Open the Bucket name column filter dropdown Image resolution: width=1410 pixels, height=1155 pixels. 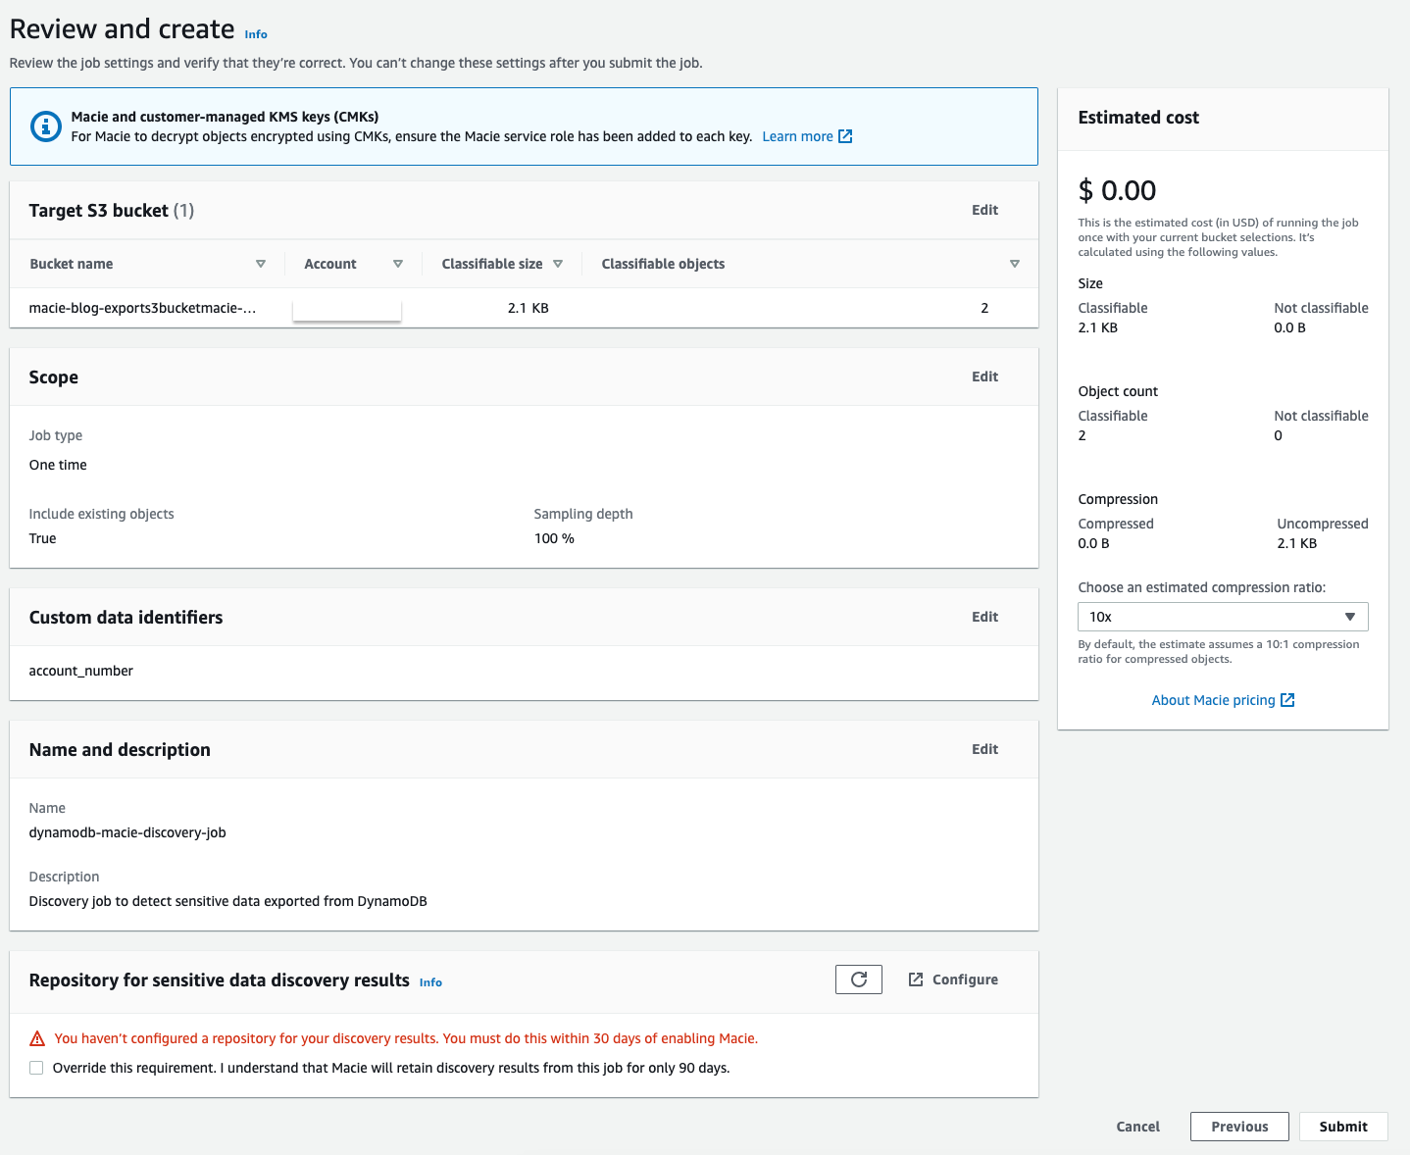point(261,263)
